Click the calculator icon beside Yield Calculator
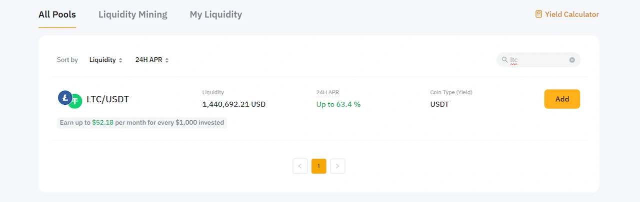Image resolution: width=640 pixels, height=202 pixels. [x=538, y=14]
